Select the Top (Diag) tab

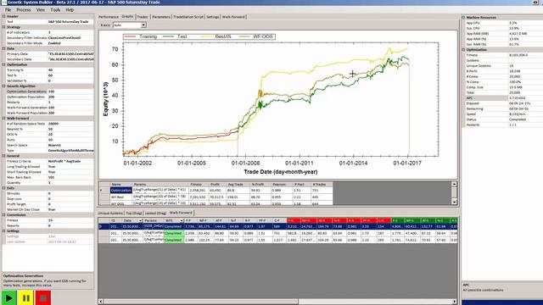coord(134,213)
